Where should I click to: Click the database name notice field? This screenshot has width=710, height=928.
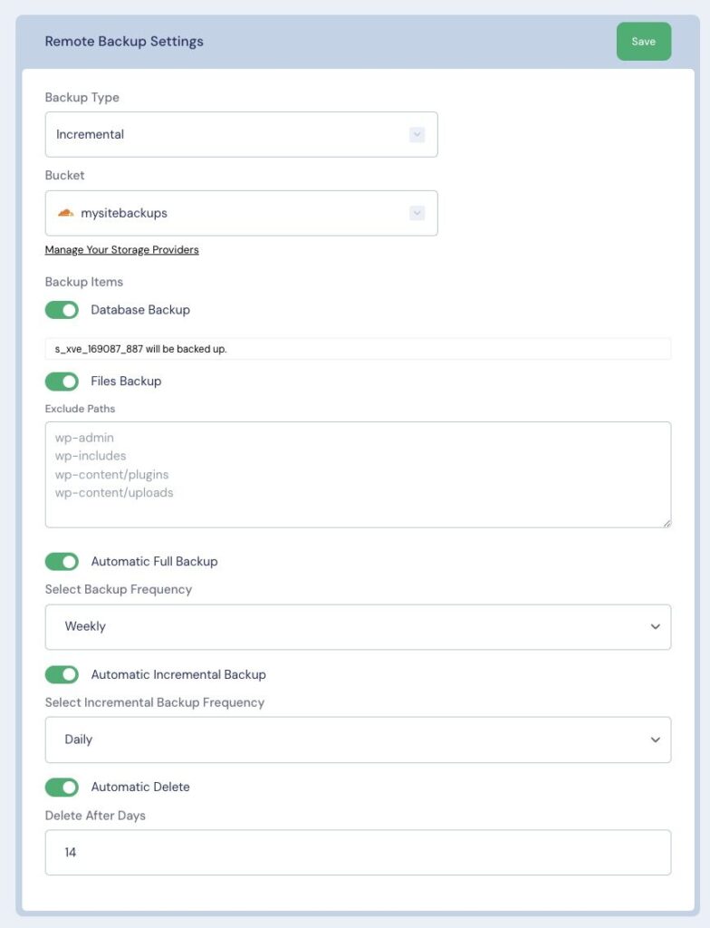(x=358, y=346)
